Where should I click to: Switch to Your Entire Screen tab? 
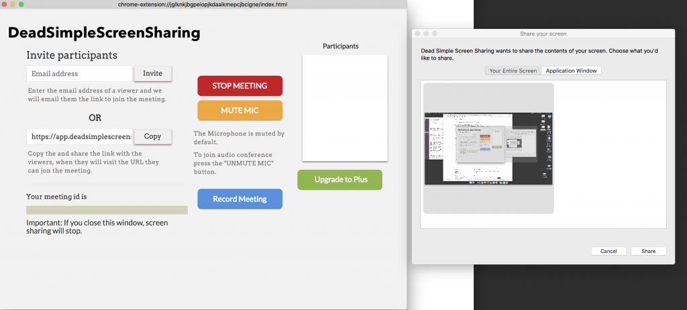513,70
